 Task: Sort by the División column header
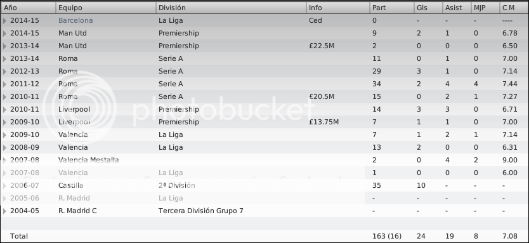tap(231, 8)
